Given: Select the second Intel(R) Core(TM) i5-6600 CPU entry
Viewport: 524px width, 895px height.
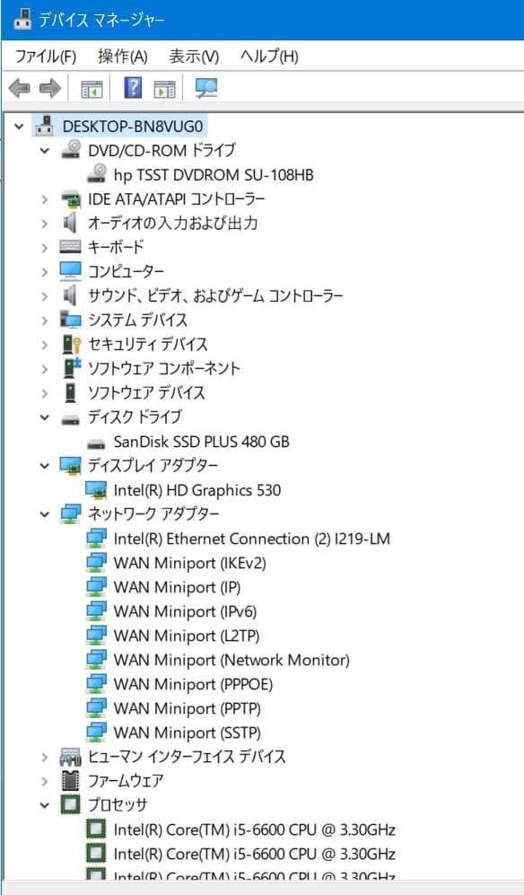Looking at the screenshot, I should (x=255, y=854).
